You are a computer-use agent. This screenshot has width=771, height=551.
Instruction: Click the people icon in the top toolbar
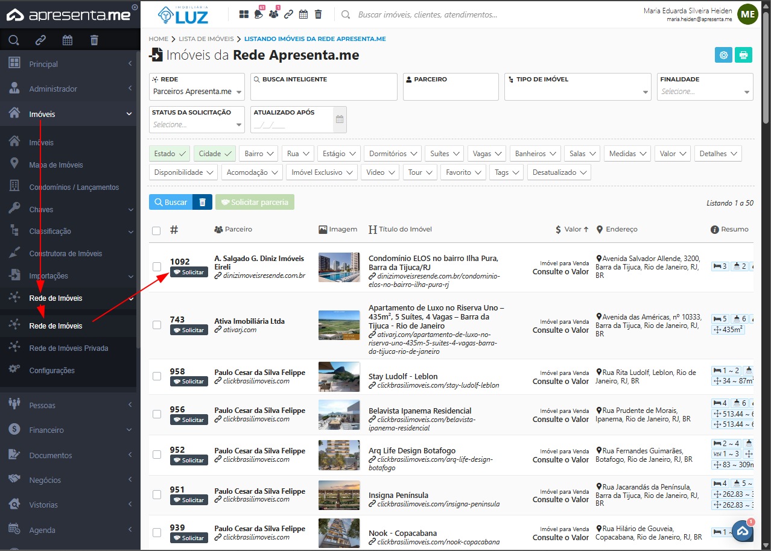pyautogui.click(x=274, y=14)
